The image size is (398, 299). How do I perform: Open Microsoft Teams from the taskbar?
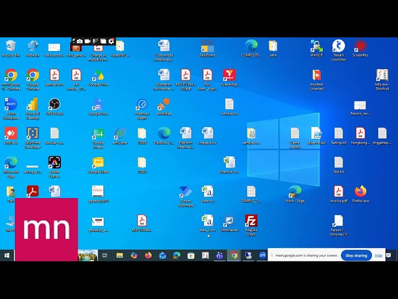220,255
